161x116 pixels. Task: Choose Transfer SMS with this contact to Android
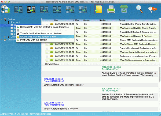pyautogui.click(x=45, y=33)
